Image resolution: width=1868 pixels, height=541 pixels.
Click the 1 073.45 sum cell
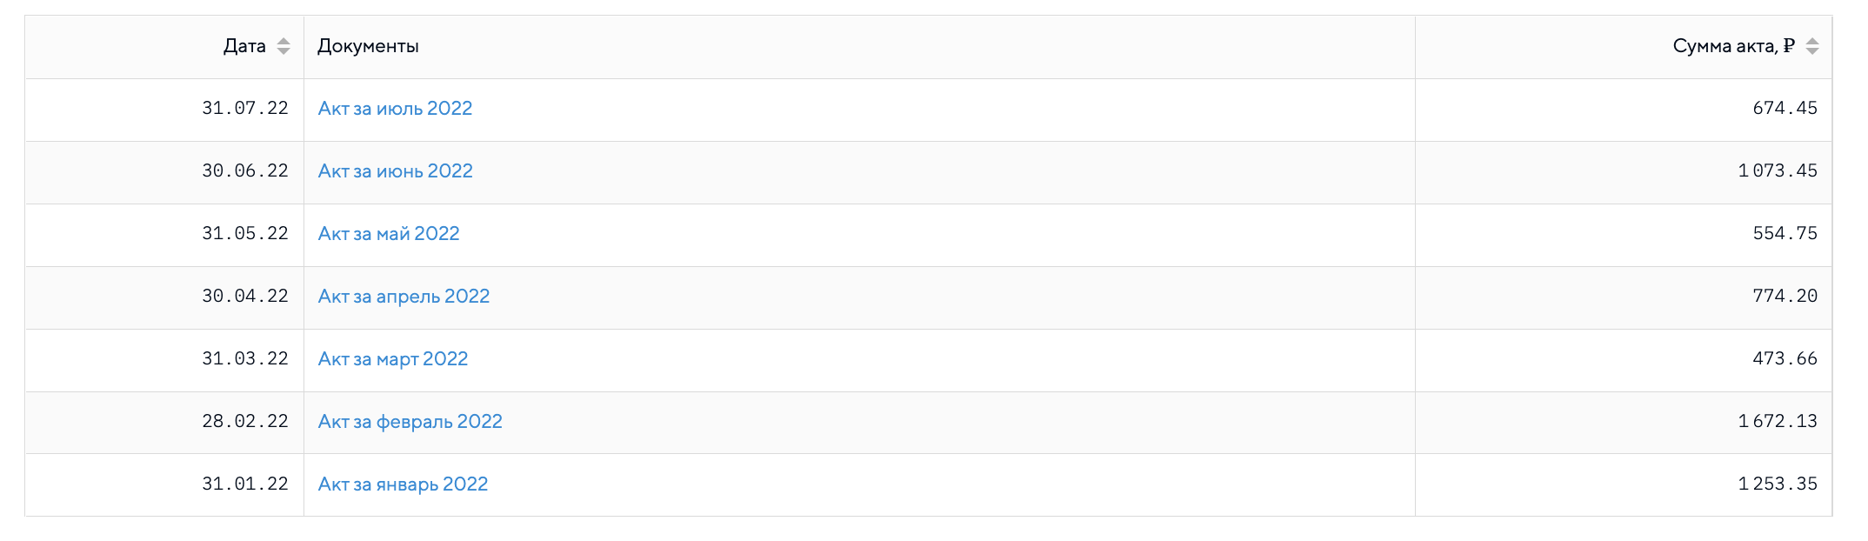1778,171
